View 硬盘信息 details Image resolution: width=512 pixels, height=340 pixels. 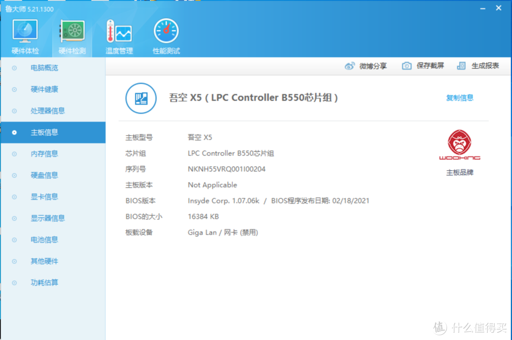click(x=45, y=175)
